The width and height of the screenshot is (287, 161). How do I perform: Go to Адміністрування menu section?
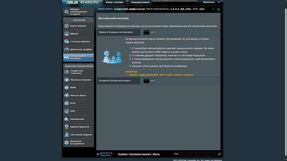79,127
